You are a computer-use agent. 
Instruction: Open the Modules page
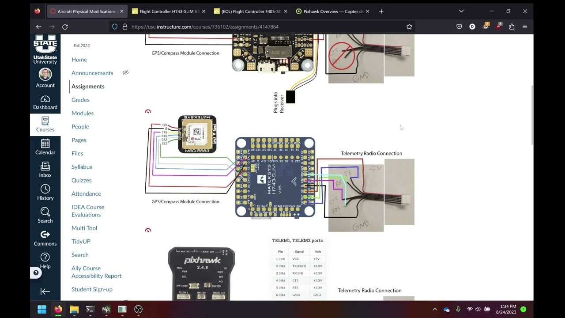tap(83, 113)
